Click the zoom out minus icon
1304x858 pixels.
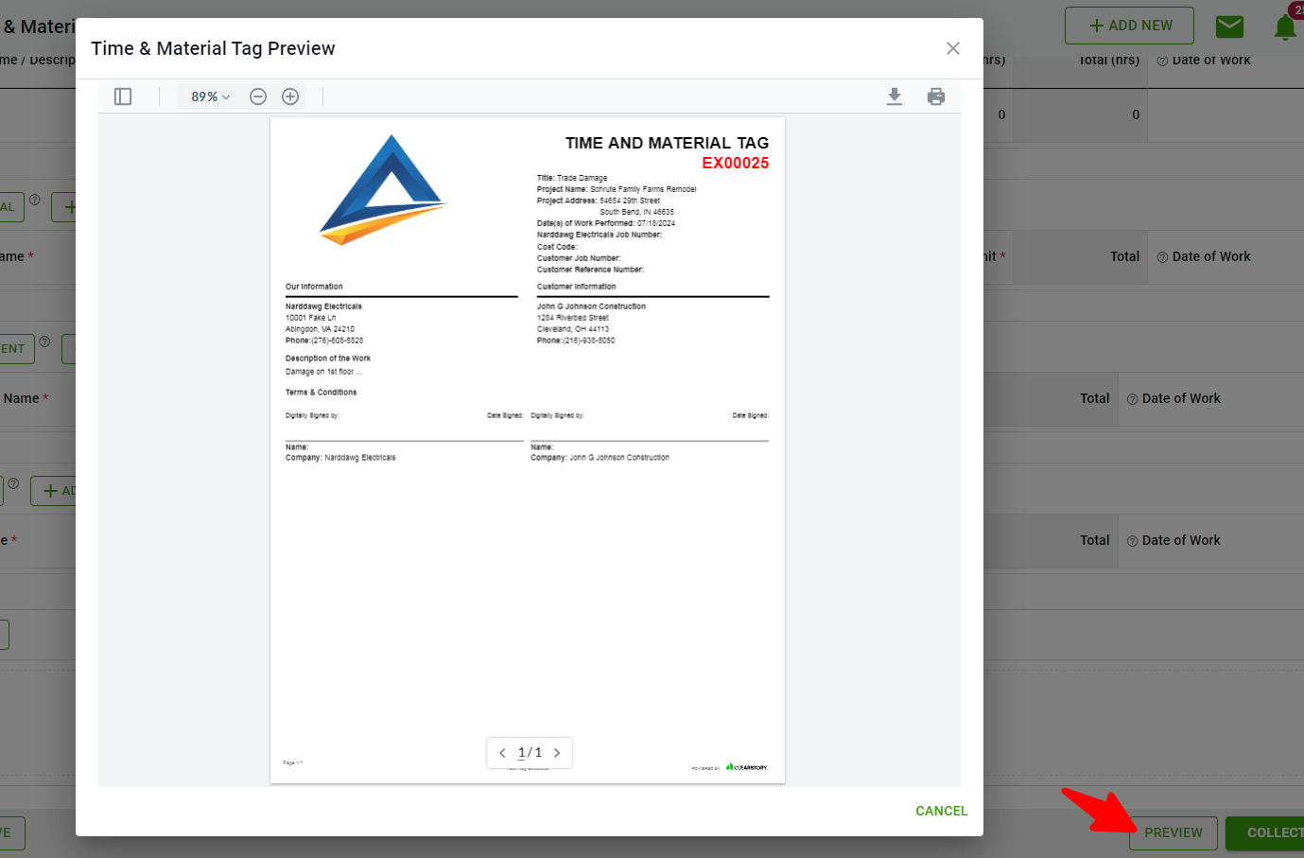pyautogui.click(x=258, y=96)
